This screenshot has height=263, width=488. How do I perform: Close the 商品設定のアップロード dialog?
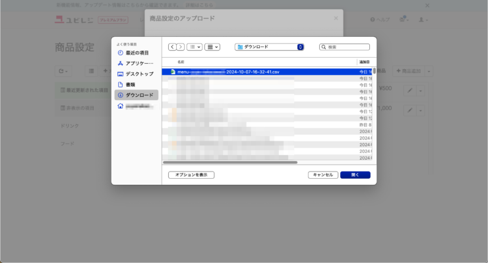(336, 18)
